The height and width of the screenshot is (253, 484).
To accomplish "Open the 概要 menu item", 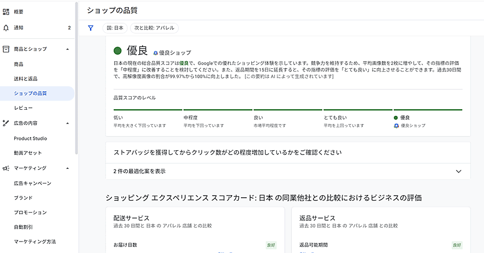I will (x=19, y=11).
